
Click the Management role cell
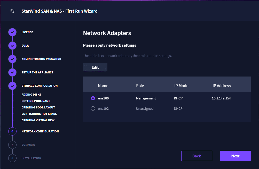pos(146,98)
